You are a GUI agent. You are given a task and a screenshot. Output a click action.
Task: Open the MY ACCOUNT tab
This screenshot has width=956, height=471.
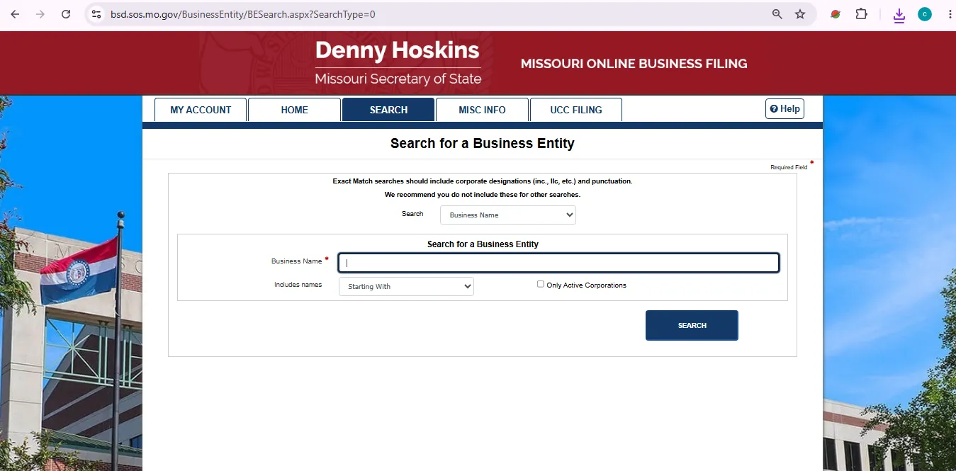(x=201, y=110)
